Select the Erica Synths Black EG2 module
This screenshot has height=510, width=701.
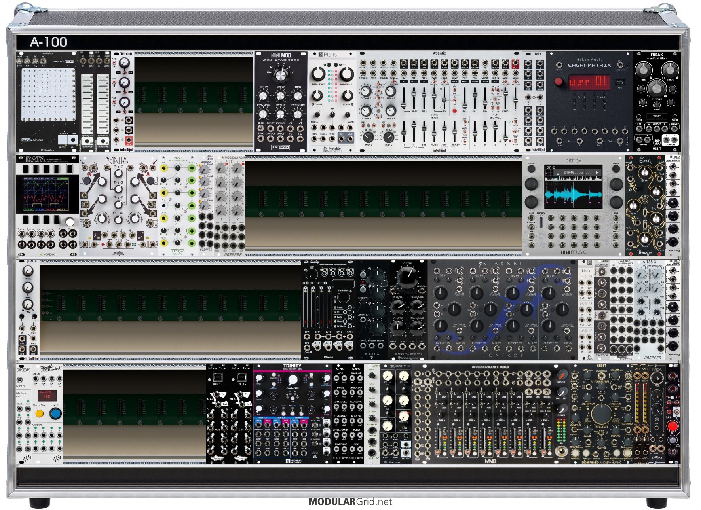pyautogui.click(x=372, y=310)
